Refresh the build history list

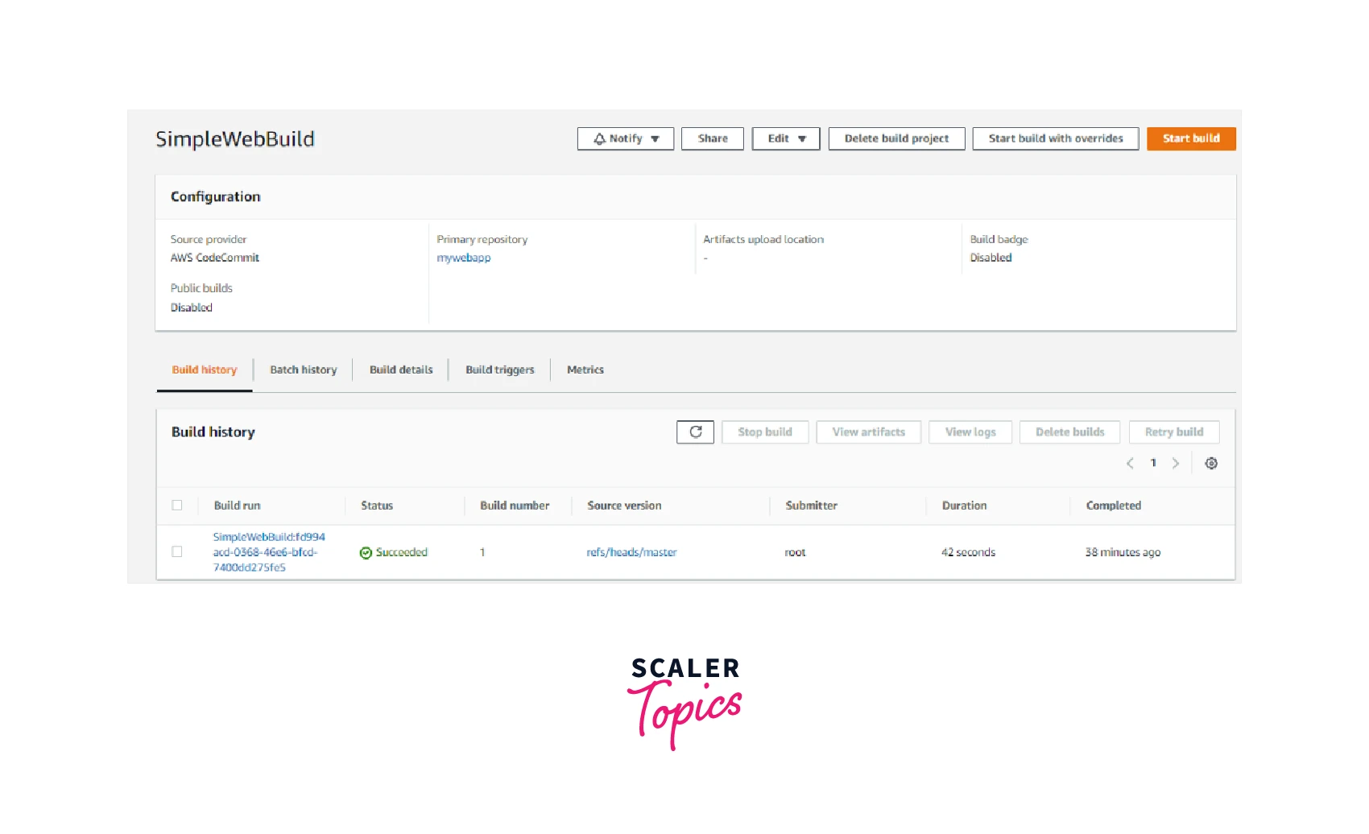click(x=695, y=432)
